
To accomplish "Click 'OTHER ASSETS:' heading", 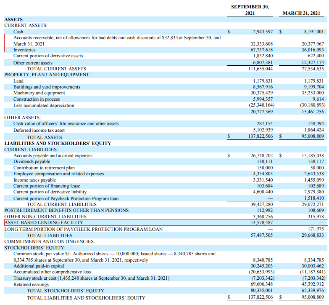I will click(23, 118).
